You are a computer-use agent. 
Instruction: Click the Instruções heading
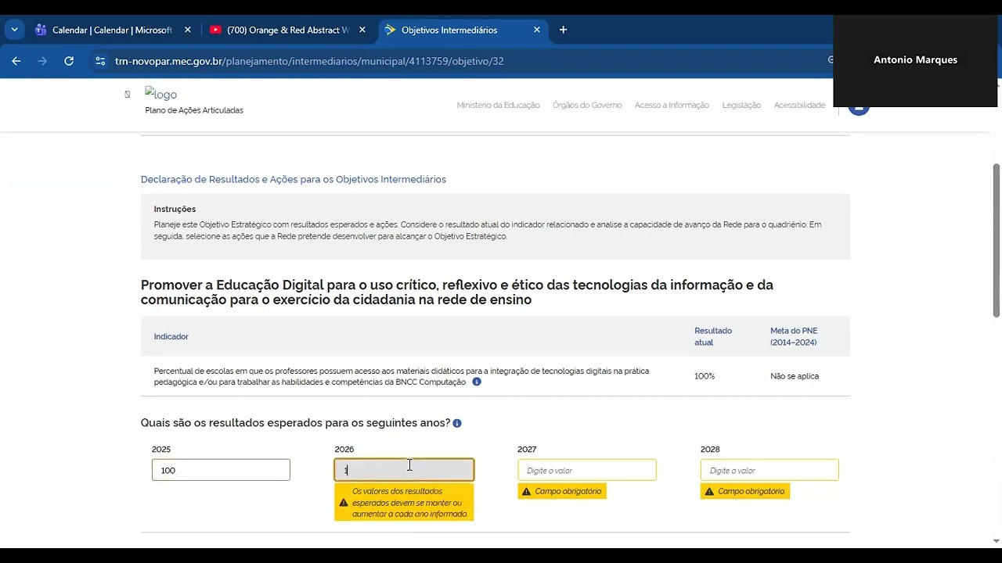(175, 209)
